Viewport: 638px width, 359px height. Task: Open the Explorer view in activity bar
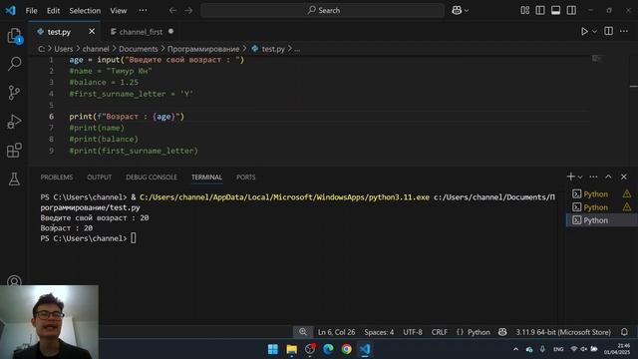point(14,36)
